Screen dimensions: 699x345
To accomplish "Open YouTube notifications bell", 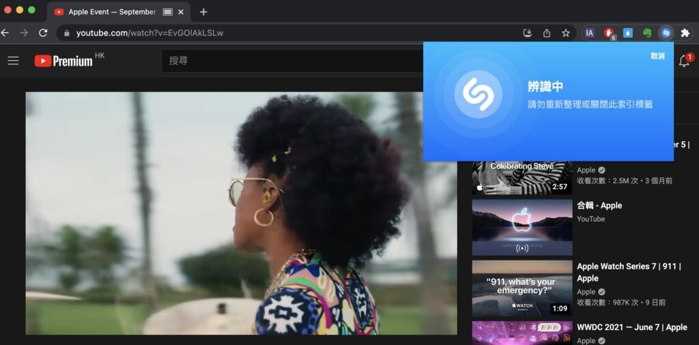I will click(684, 61).
